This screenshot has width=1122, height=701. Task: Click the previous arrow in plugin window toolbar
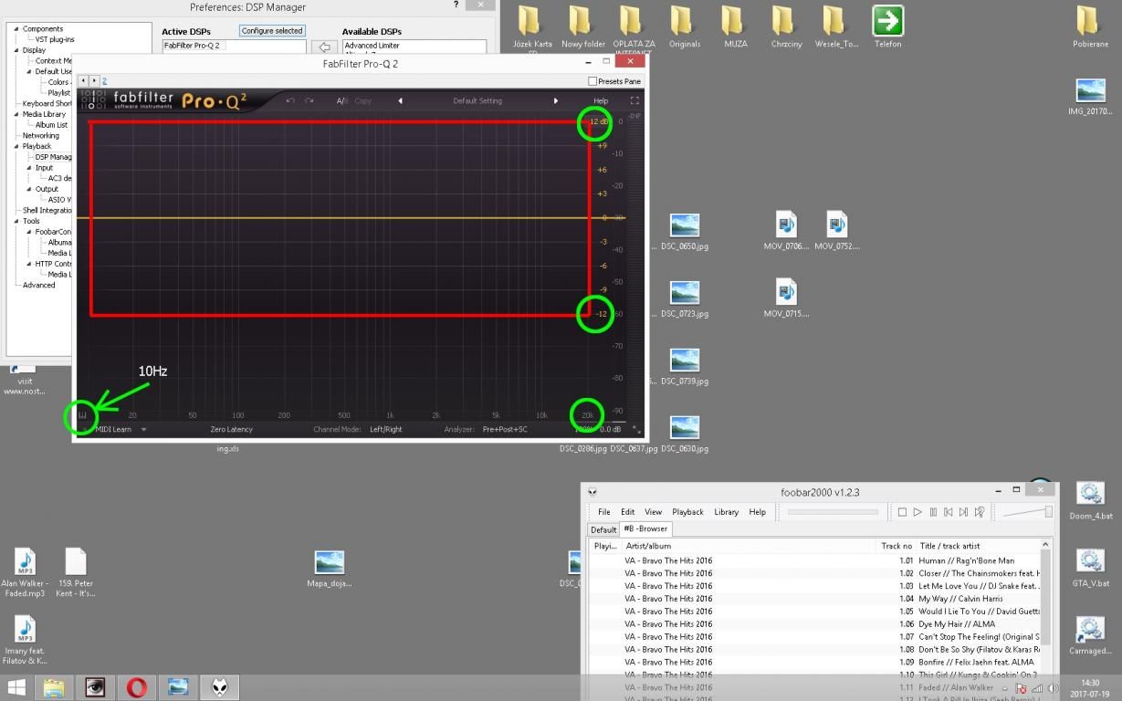[83, 81]
